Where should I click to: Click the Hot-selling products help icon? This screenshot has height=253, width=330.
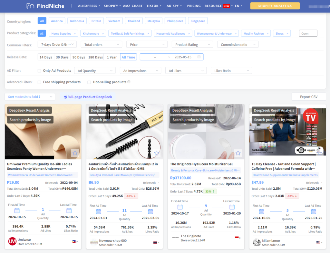click(x=129, y=82)
